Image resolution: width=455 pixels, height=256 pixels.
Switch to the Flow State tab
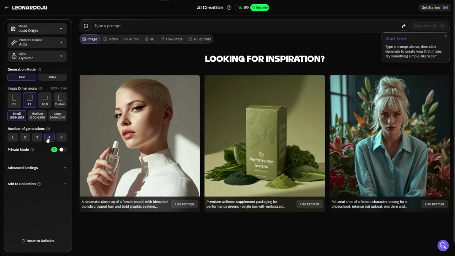172,39
